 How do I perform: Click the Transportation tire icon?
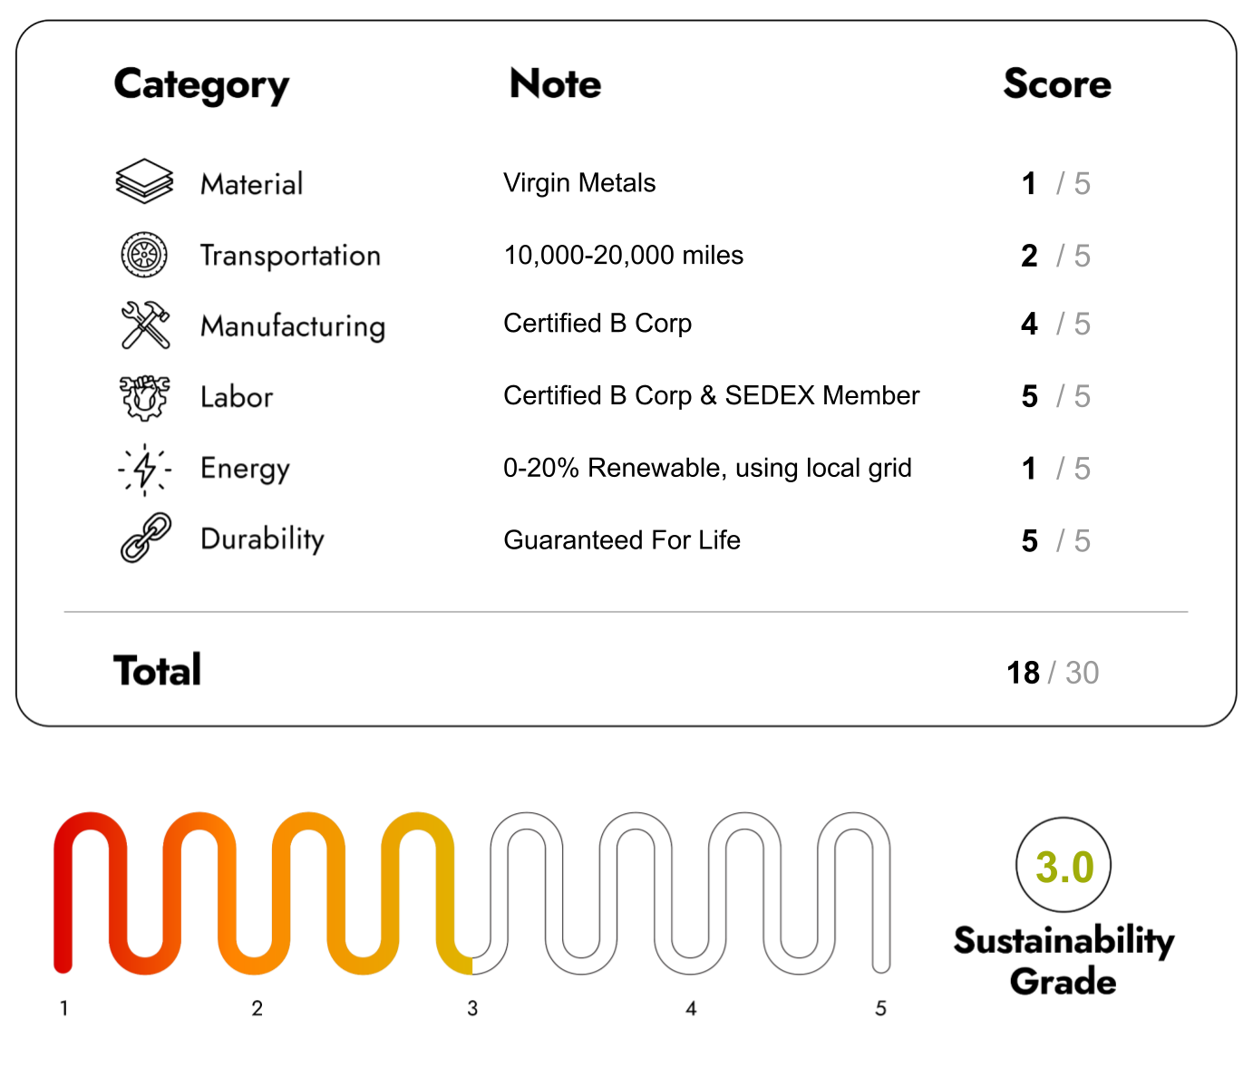pyautogui.click(x=144, y=255)
